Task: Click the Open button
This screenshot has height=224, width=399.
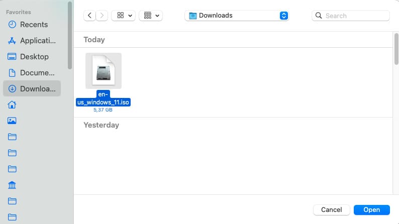Action: (x=371, y=209)
